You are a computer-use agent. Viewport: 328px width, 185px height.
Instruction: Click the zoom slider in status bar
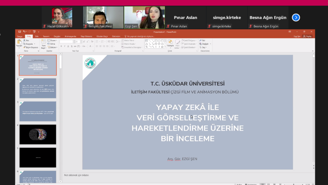click(x=294, y=184)
